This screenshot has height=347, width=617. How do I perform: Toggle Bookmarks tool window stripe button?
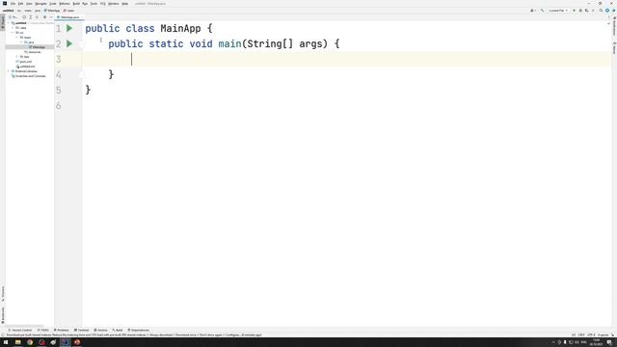[x=3, y=315]
